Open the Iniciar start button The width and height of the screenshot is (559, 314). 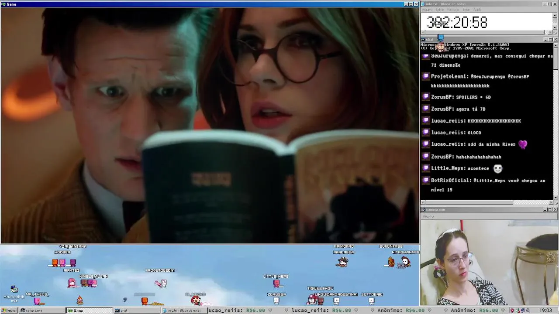coord(9,311)
